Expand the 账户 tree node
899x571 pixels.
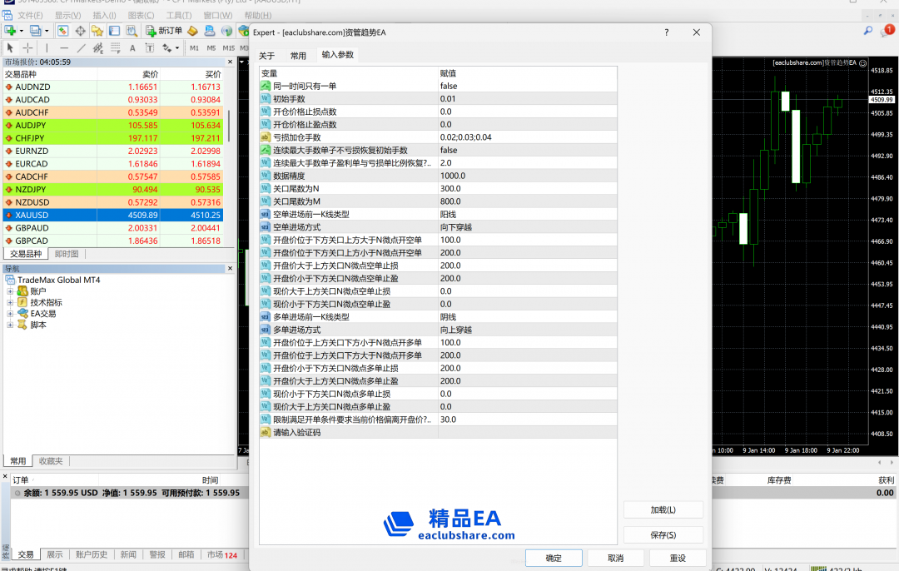click(x=11, y=291)
